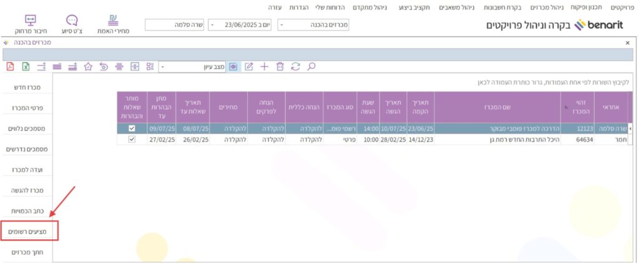The width and height of the screenshot is (639, 263).
Task: Expand the מצב עיון dropdown
Action: (163, 67)
